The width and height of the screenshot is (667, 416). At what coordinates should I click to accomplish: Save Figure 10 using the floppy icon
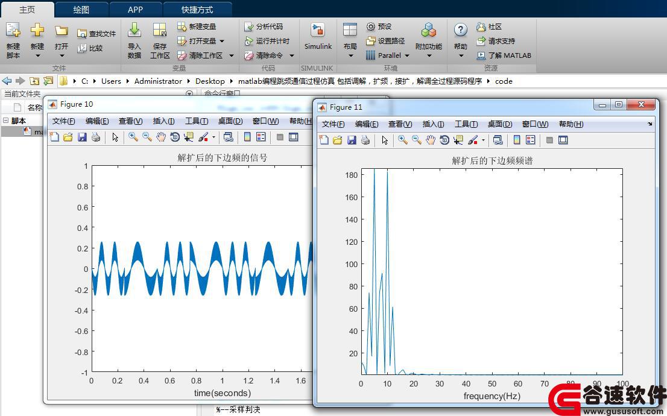(x=82, y=137)
